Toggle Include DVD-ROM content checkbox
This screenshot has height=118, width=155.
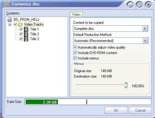tap(75, 53)
